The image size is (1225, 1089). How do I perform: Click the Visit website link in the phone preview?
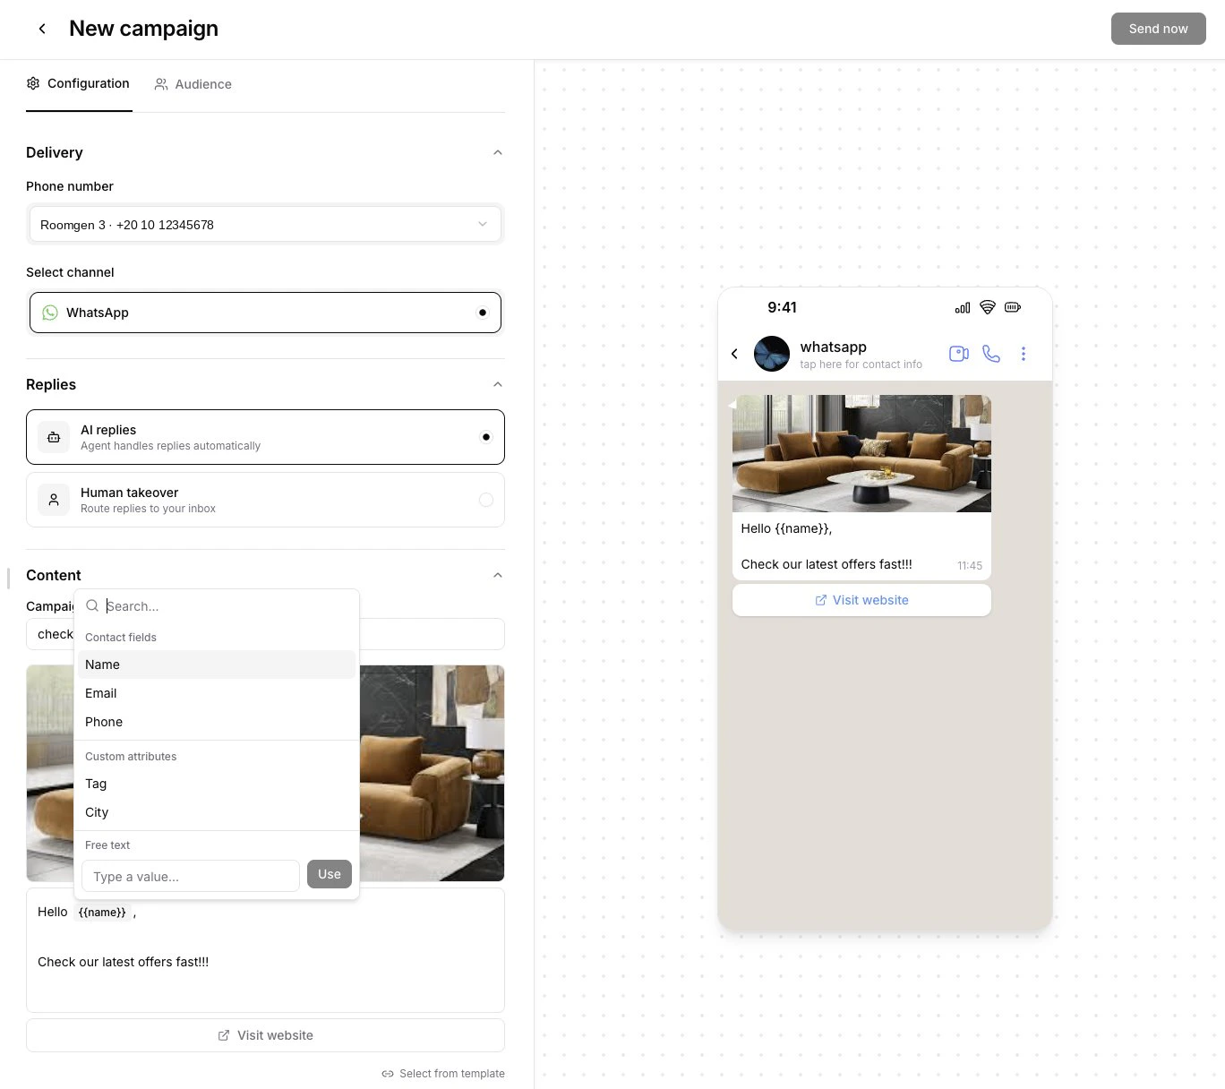tap(861, 600)
